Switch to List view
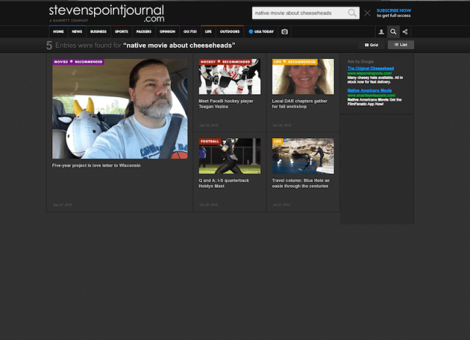Screen dimensions: 470x340 pyautogui.click(x=401, y=45)
